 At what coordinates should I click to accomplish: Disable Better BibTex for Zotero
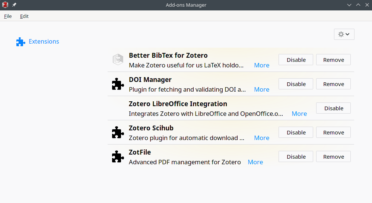click(296, 60)
